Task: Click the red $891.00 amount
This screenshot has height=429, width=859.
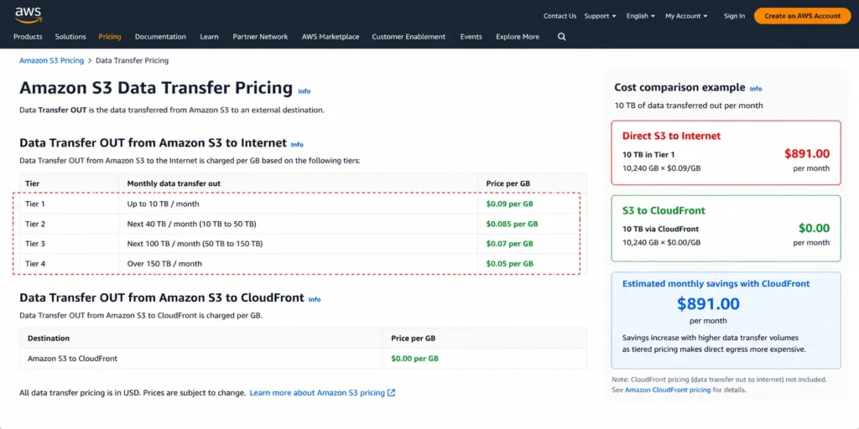Action: pyautogui.click(x=807, y=154)
